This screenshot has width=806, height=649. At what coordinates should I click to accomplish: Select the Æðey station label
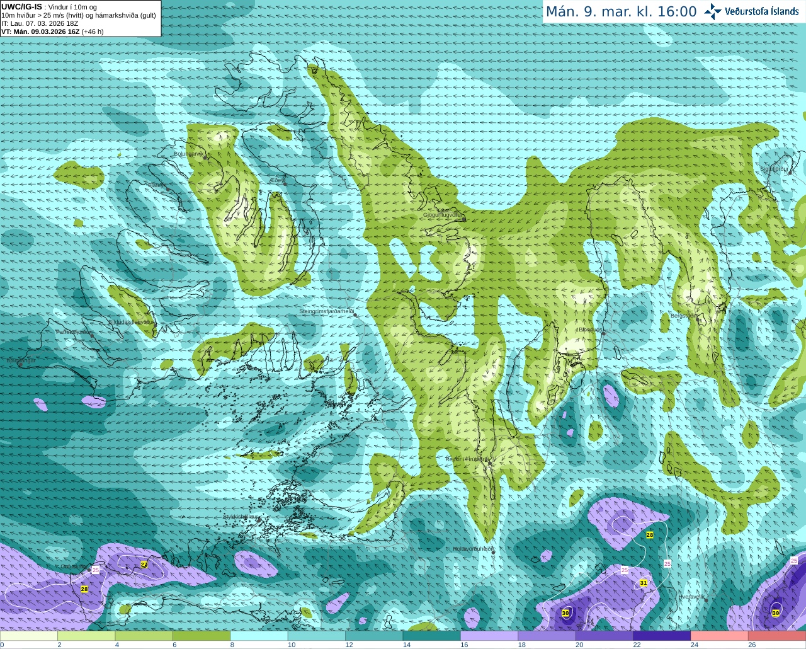(277, 180)
